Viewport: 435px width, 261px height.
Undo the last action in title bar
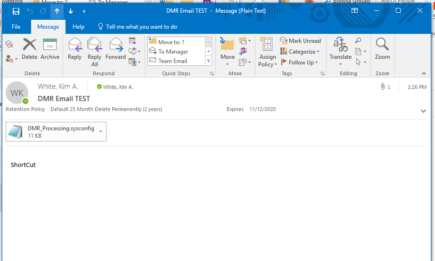[30, 11]
